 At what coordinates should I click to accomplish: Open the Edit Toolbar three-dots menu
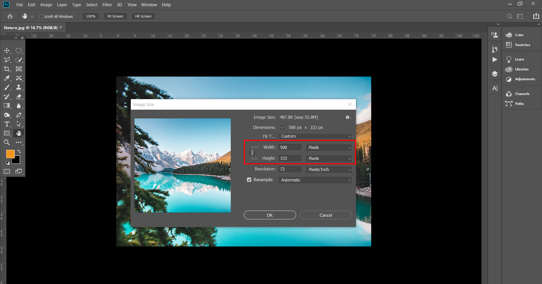(19, 142)
